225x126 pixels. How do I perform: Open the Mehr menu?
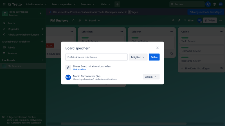(105, 4)
